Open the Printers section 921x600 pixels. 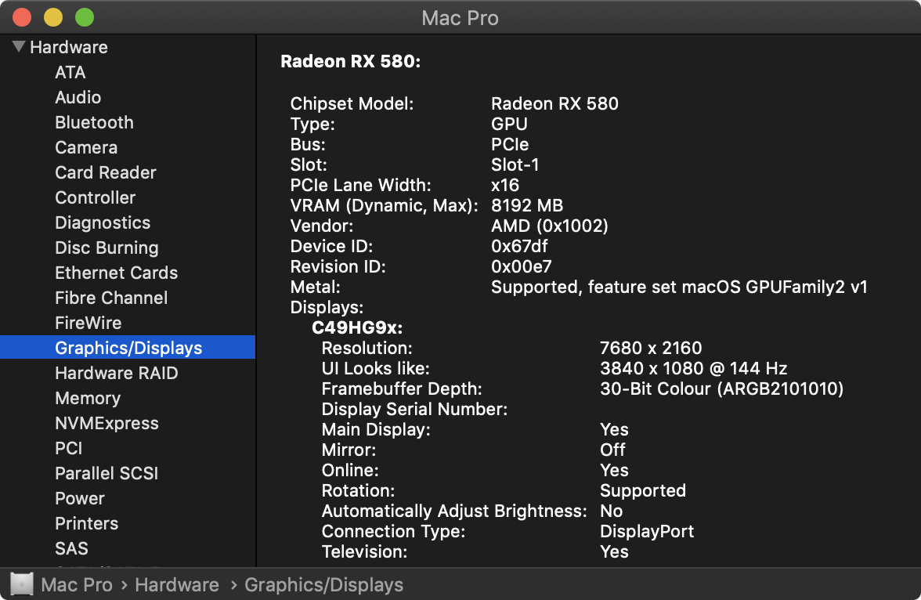tap(87, 523)
